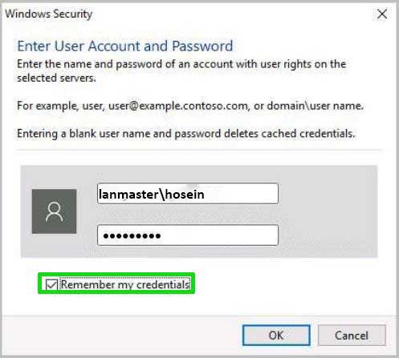Place cursor after the password dots
This screenshot has height=358, width=399.
162,235
